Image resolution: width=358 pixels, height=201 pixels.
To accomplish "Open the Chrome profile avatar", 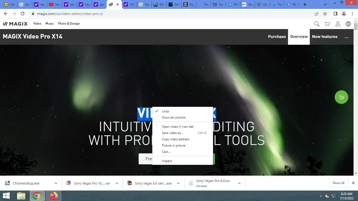I will pyautogui.click(x=344, y=14).
